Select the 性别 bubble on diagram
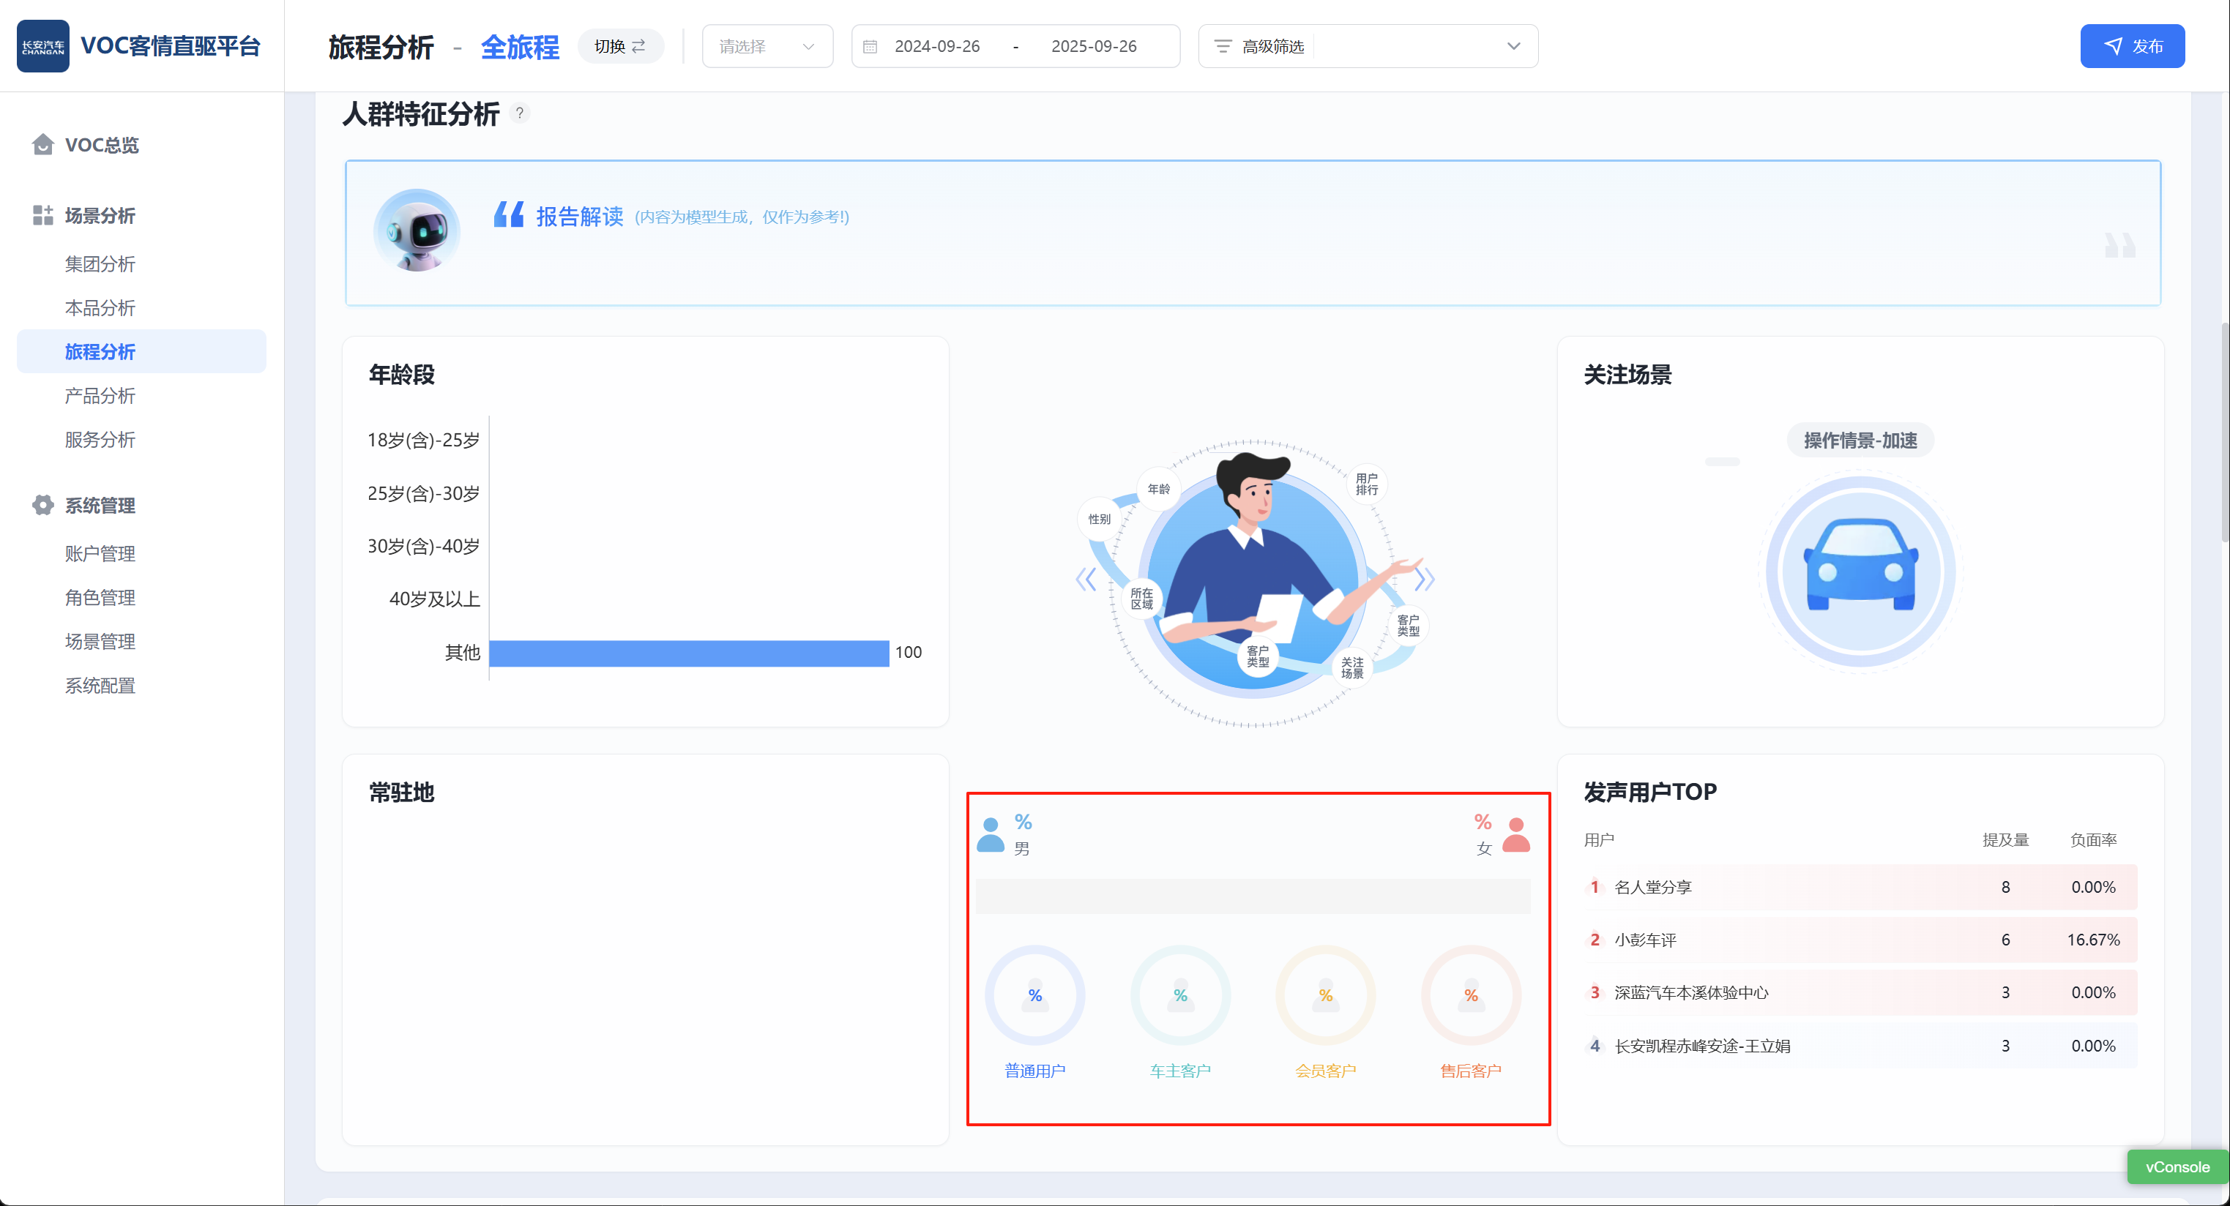Viewport: 2230px width, 1206px height. click(1100, 519)
